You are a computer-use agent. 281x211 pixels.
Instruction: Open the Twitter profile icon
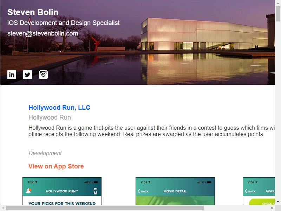click(27, 75)
